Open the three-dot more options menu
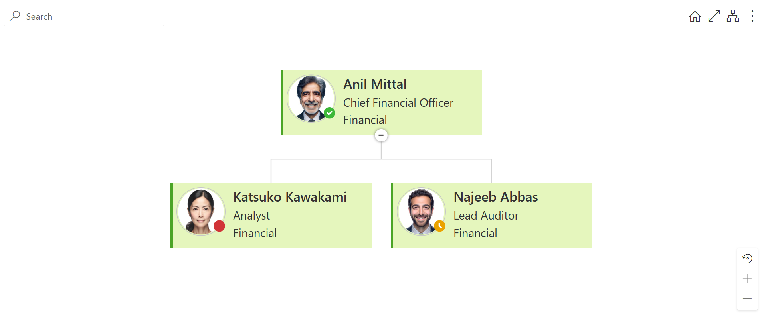 (x=752, y=16)
